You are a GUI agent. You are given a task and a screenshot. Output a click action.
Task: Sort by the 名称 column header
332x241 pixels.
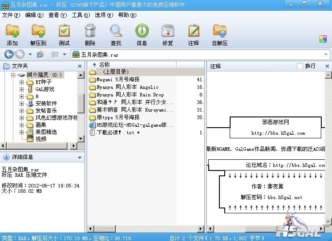[x=132, y=64]
